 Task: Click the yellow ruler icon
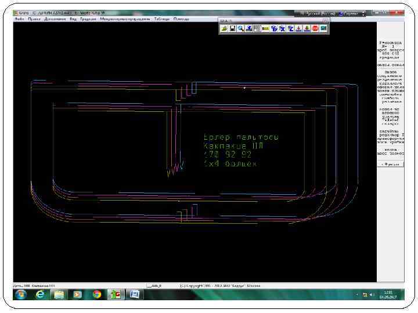pos(265,28)
